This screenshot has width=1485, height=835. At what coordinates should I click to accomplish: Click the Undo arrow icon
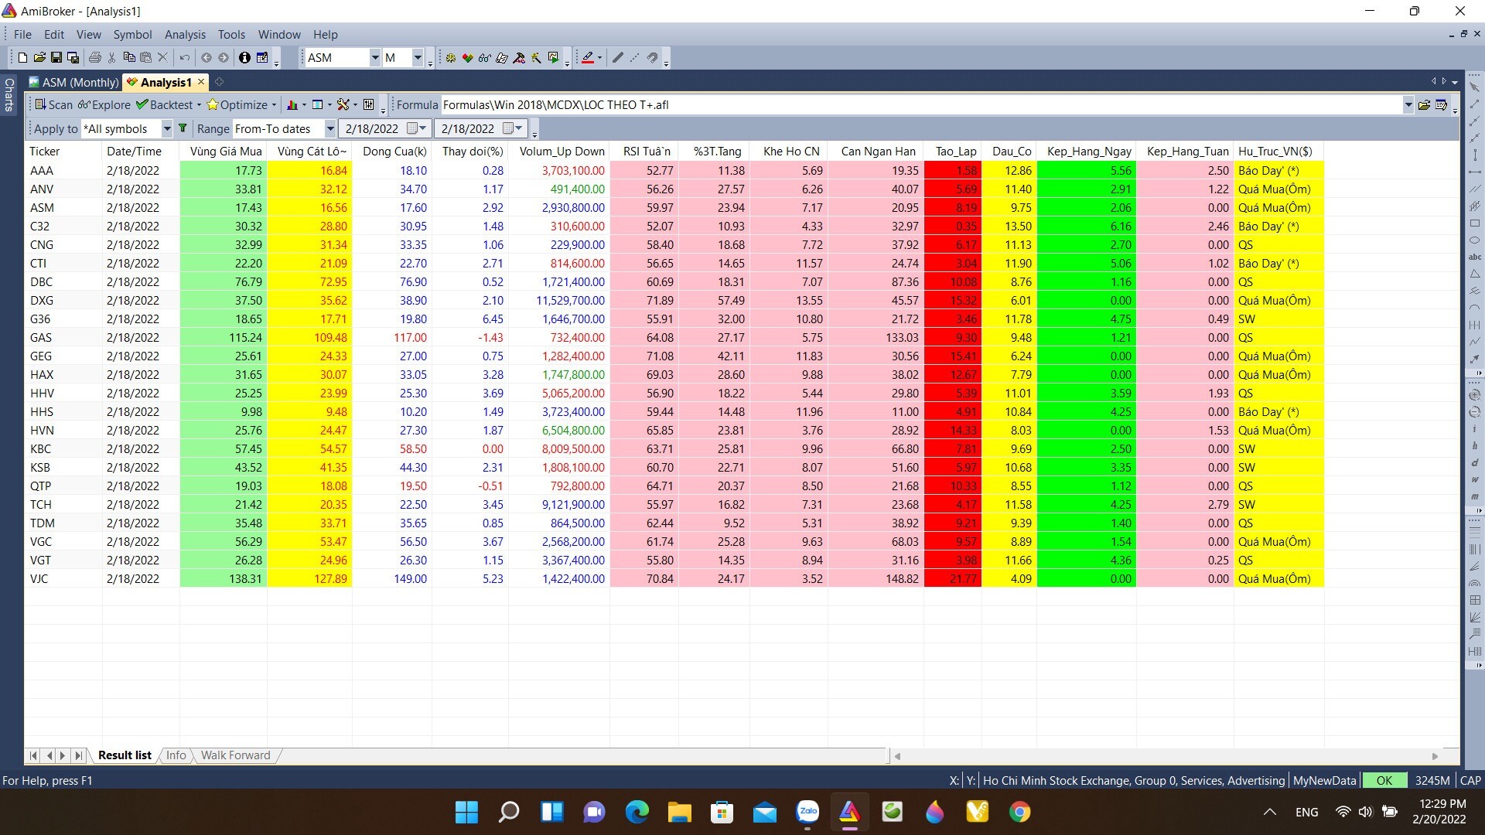point(185,57)
